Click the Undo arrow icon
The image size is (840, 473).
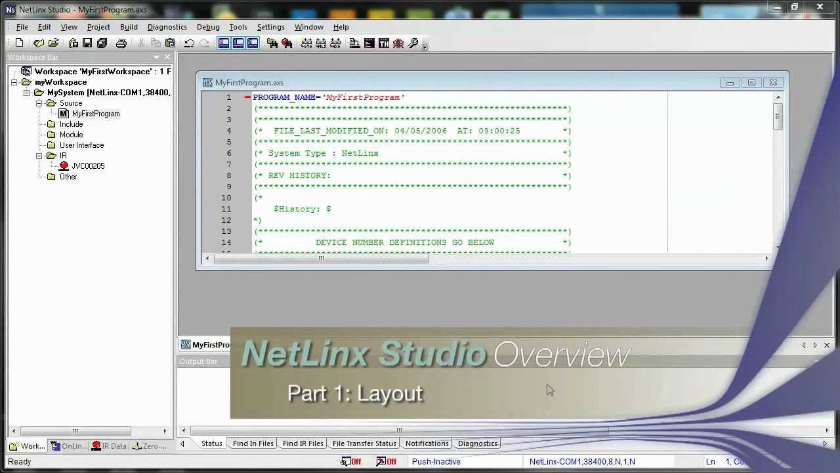(x=190, y=43)
